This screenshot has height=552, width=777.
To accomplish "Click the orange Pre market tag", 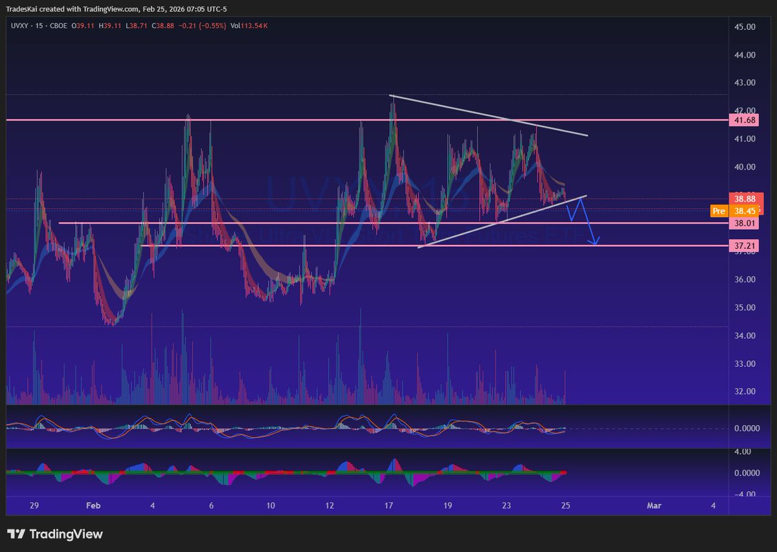I will (718, 211).
